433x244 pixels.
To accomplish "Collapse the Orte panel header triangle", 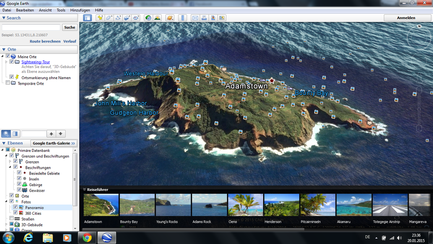I will (x=4, y=49).
